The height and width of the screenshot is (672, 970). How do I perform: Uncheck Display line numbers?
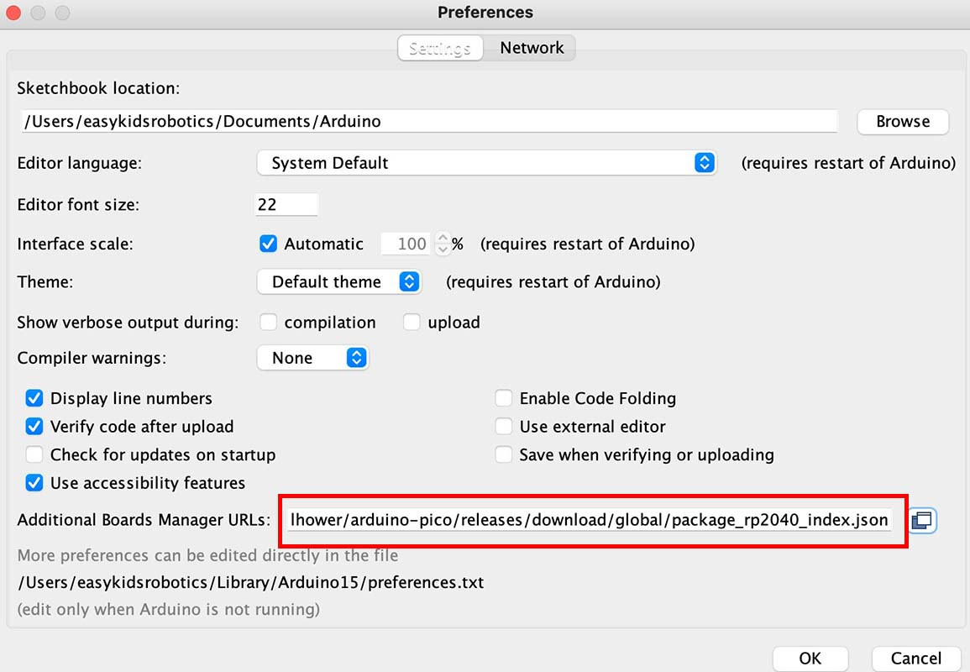pyautogui.click(x=34, y=398)
